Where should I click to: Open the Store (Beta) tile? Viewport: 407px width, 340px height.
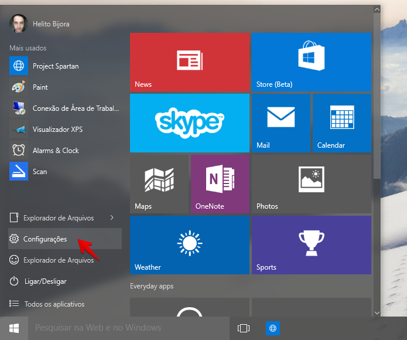311,62
